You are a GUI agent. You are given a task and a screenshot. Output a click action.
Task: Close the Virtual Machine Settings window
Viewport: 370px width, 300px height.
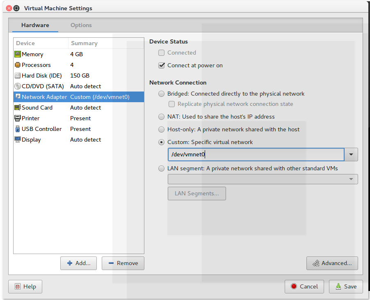coord(9,8)
